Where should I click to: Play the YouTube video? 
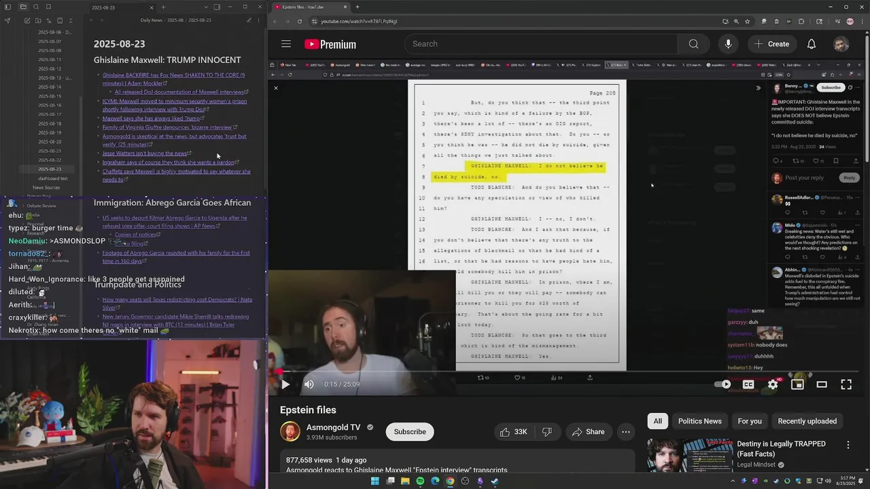pyautogui.click(x=285, y=384)
